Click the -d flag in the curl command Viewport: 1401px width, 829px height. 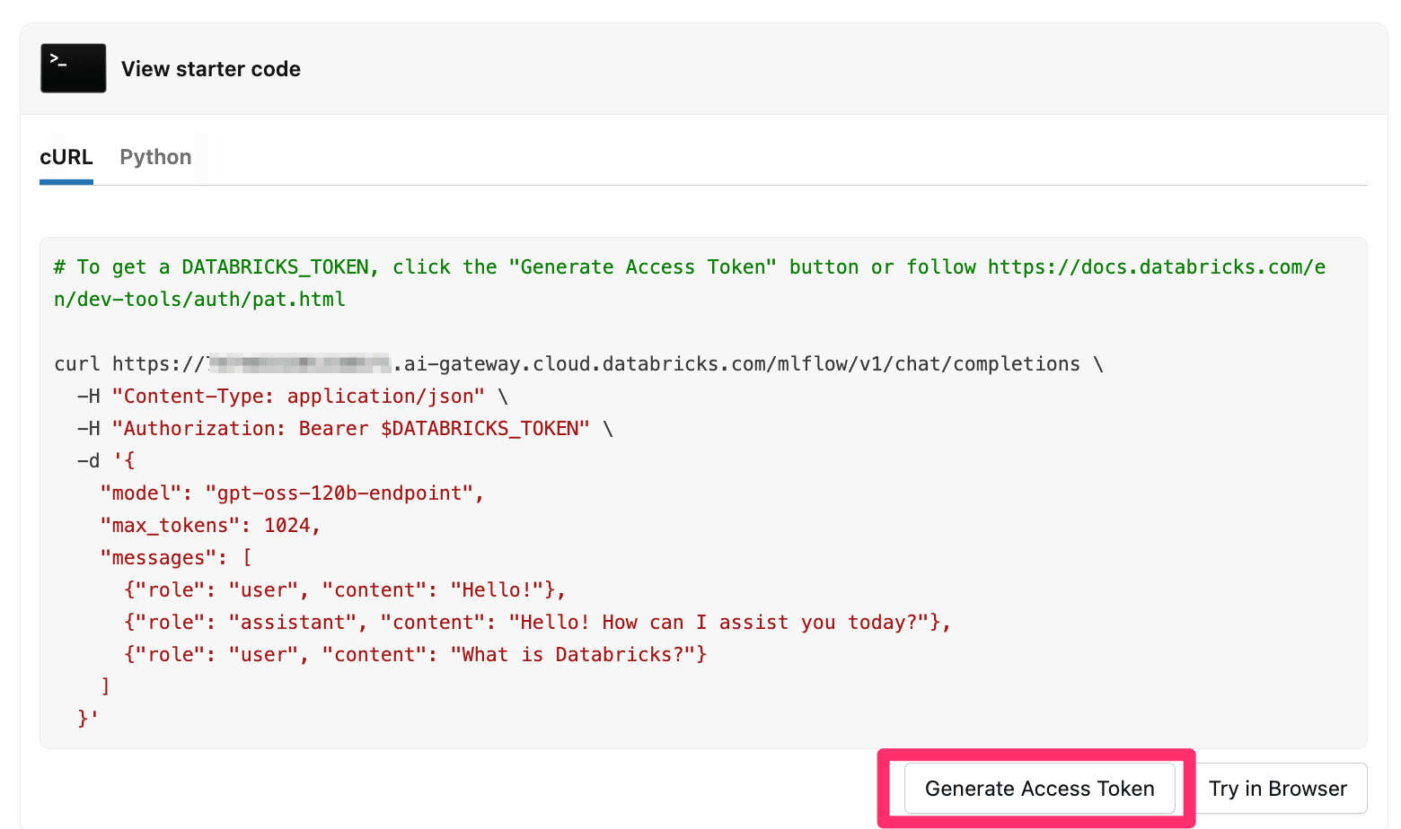pyautogui.click(x=88, y=461)
